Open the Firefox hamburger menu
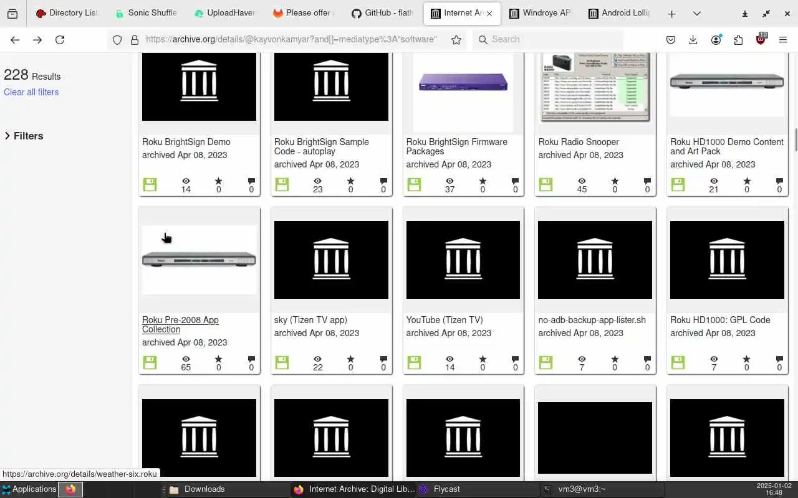Screen dimensions: 798x498 [x=783, y=39]
